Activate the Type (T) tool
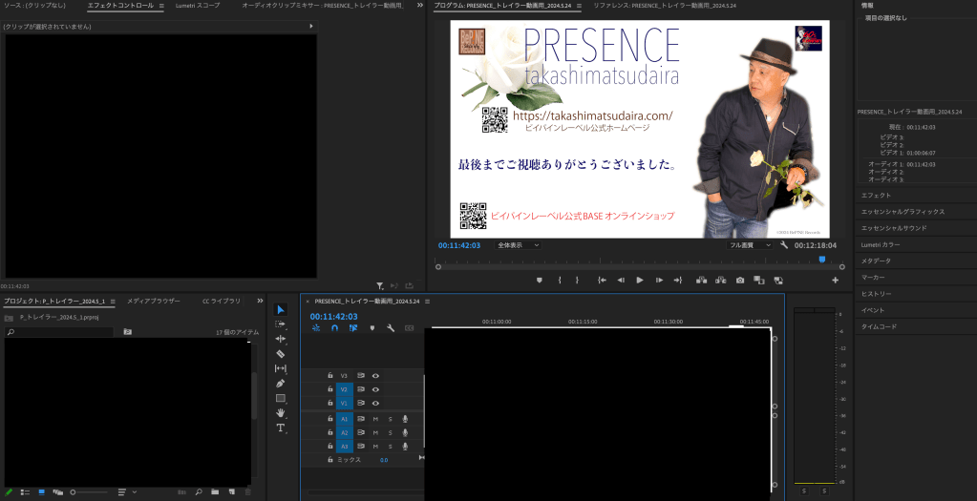The width and height of the screenshot is (977, 501). click(x=281, y=428)
